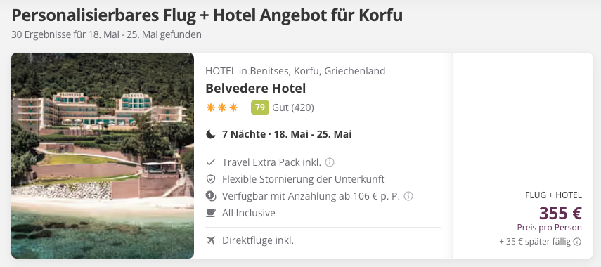Open info icon next to Anzahlung ab 106 €
The image size is (601, 267).
tap(408, 196)
